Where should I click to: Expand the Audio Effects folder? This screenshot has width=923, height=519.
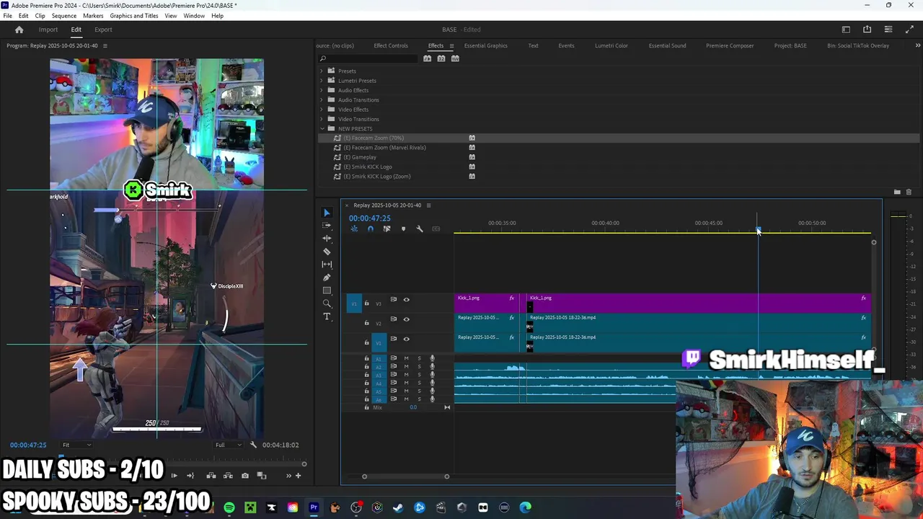pos(322,90)
